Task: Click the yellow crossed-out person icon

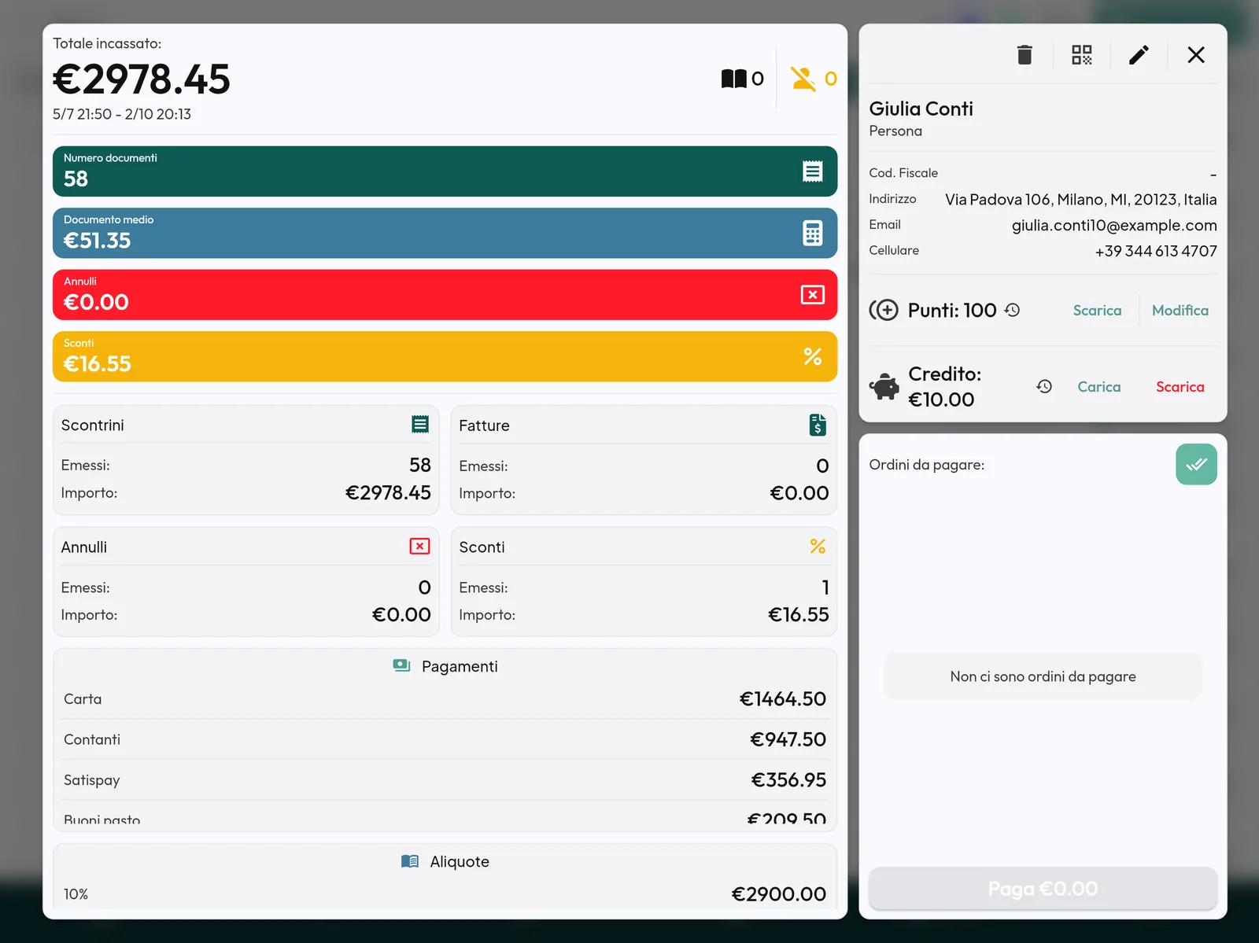Action: point(803,79)
